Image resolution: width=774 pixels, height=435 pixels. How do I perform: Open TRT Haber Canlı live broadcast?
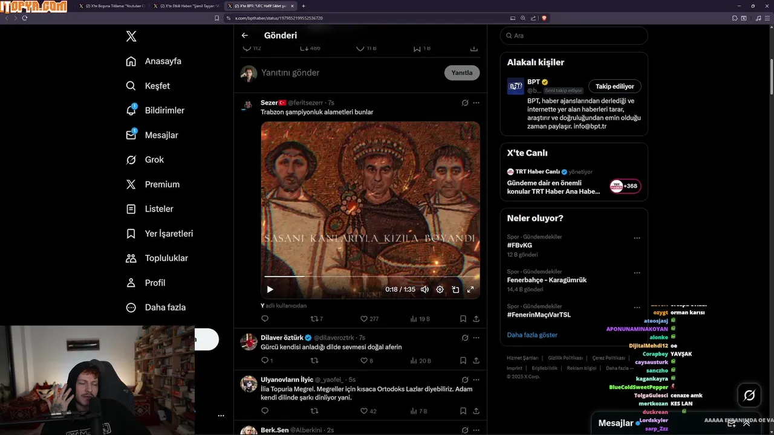tap(574, 181)
